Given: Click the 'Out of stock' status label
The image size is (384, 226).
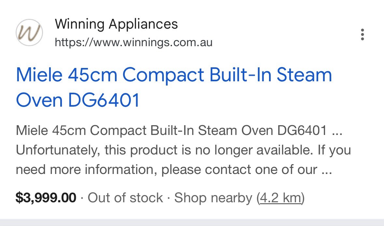Looking at the screenshot, I should [x=125, y=198].
